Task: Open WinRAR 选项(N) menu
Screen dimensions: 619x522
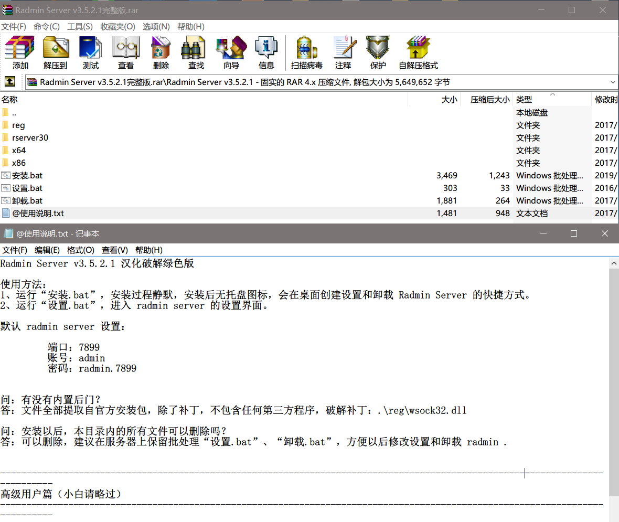Action: pyautogui.click(x=156, y=26)
